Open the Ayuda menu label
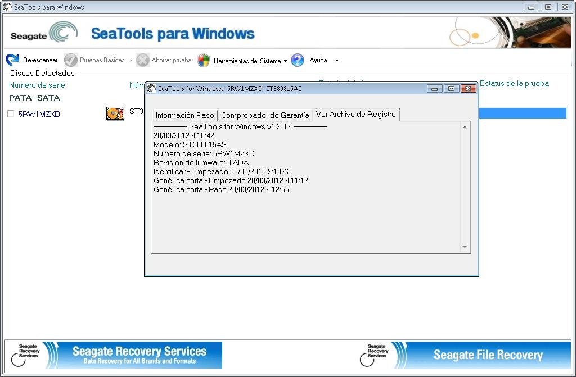This screenshot has height=377, width=576. 318,60
